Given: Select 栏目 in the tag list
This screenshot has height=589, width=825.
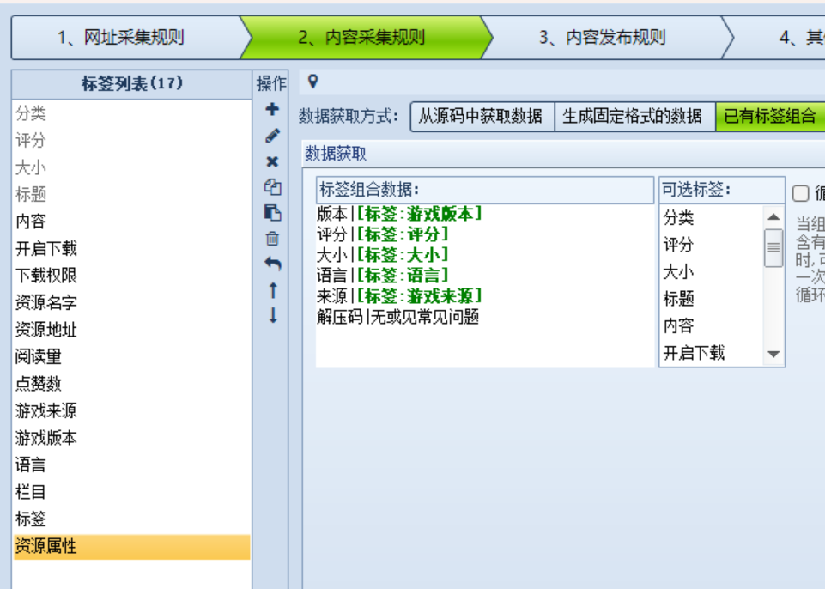Looking at the screenshot, I should point(131,492).
